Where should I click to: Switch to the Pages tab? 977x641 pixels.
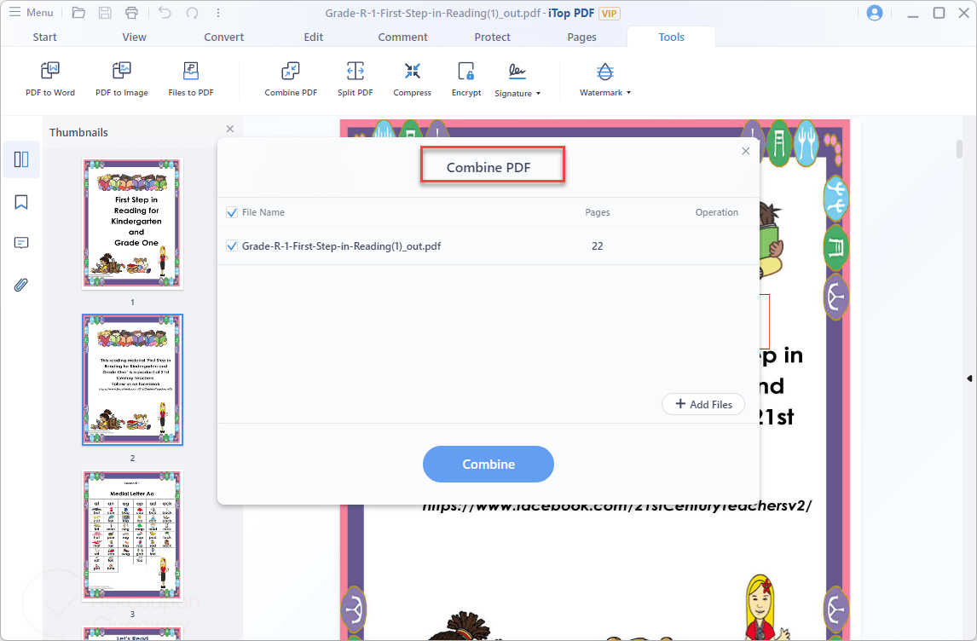point(582,38)
